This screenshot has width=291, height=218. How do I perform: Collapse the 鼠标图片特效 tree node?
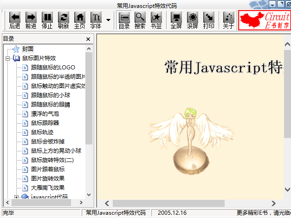coord(8,58)
